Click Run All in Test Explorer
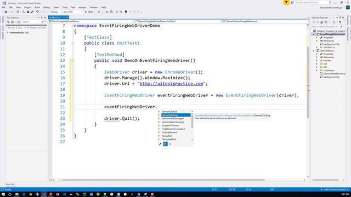 (x=11, y=28)
